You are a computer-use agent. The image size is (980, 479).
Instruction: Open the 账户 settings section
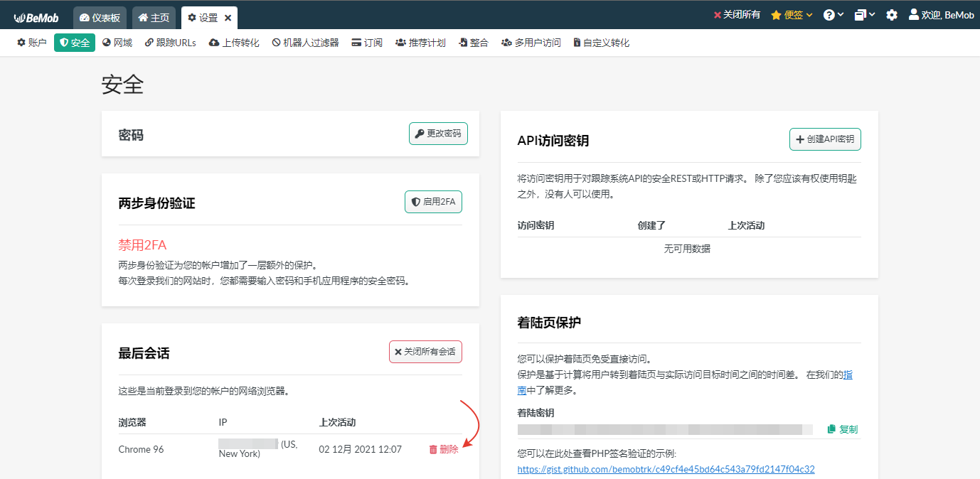click(32, 43)
